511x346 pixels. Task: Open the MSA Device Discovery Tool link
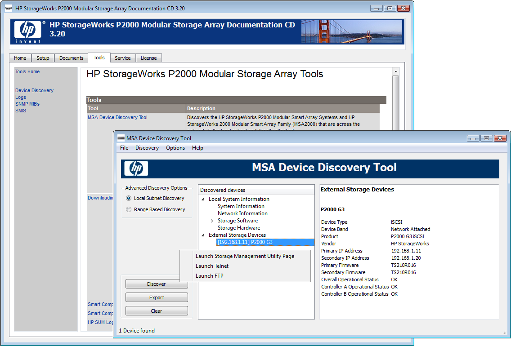point(117,117)
